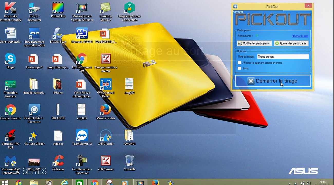
Task: Enable Afficher le gagnant instantanement checkbox
Action: click(x=239, y=63)
